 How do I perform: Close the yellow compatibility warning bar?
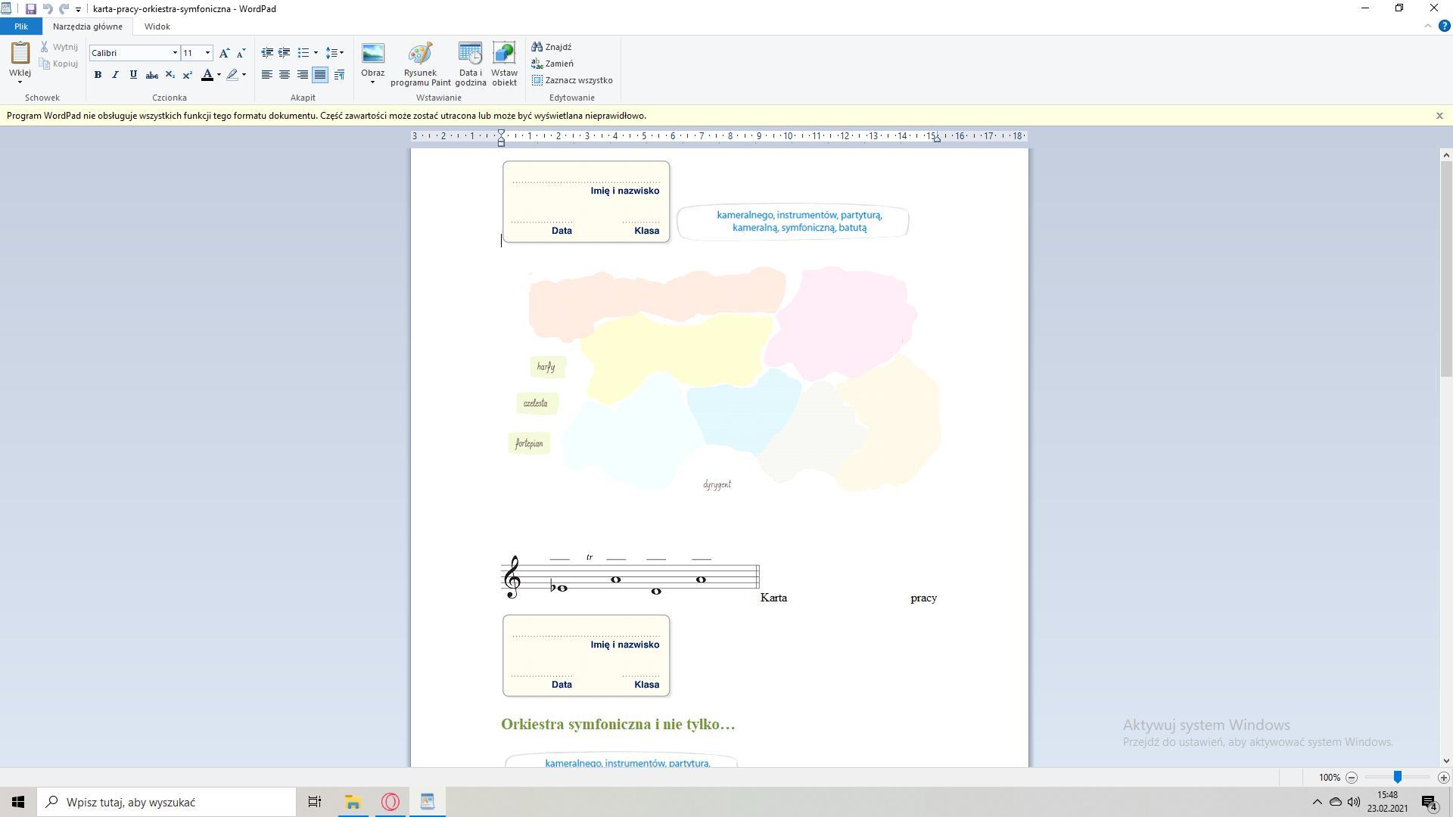point(1439,116)
